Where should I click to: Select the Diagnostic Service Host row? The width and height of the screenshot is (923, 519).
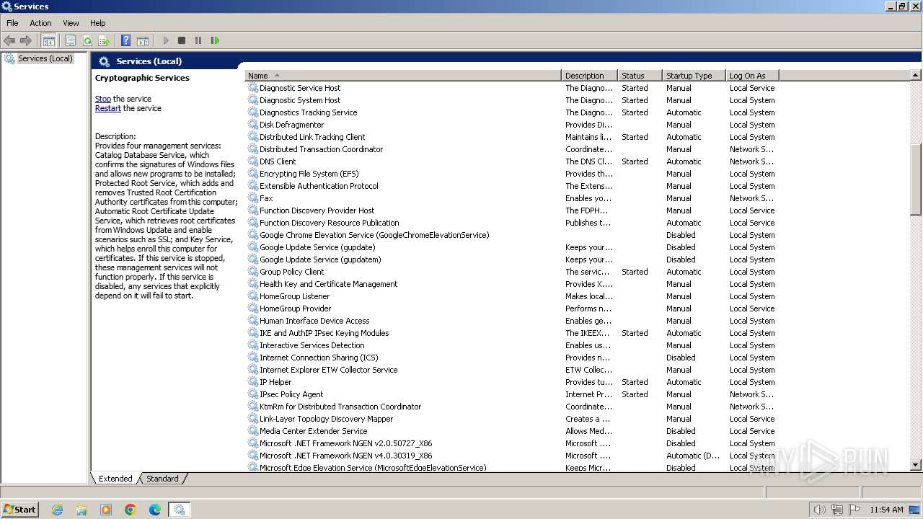512,88
